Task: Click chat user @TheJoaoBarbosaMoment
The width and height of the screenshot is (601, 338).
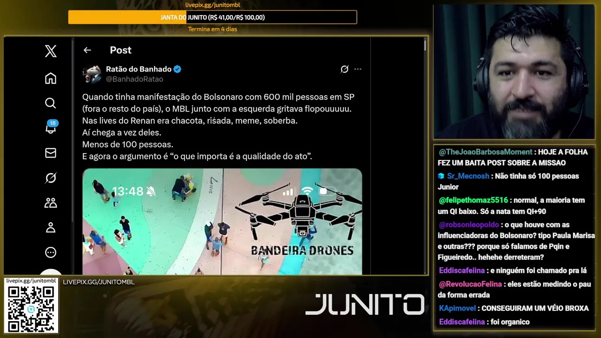Action: [485, 152]
